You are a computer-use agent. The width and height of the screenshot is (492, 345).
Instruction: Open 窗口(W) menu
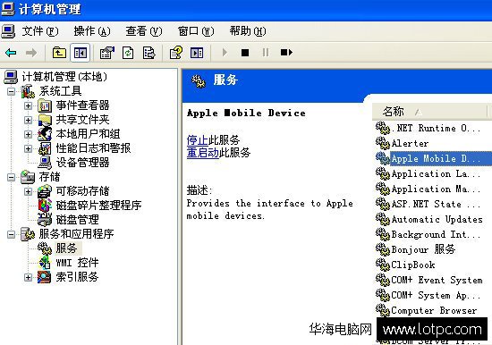tap(196, 31)
